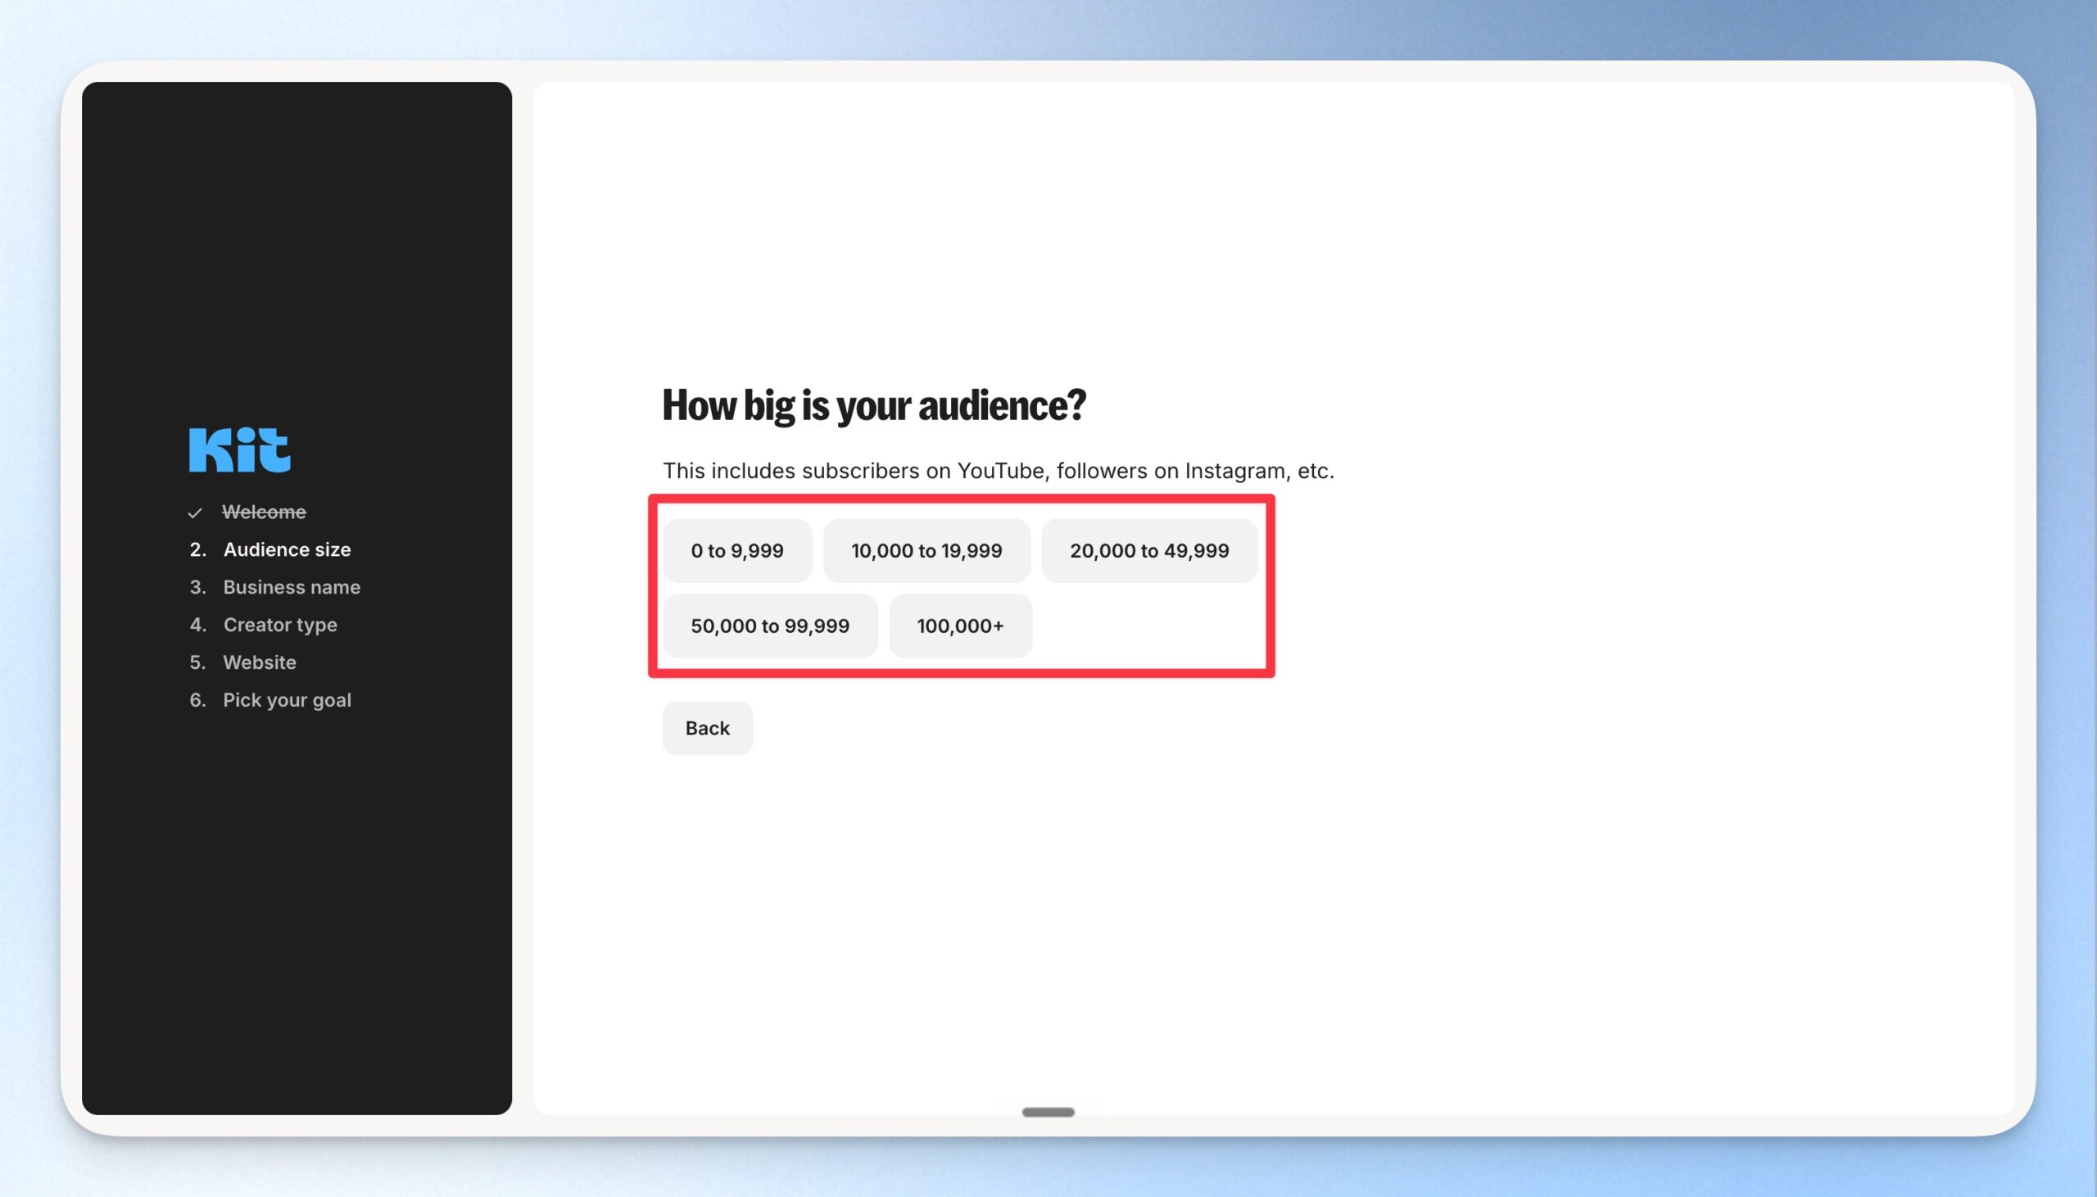Viewport: 2097px width, 1197px height.
Task: Click step number 4 beside Creator type
Action: [x=197, y=625]
